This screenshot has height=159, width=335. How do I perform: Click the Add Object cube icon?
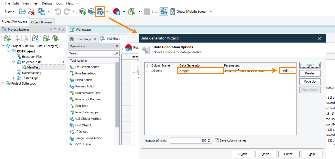82,12
